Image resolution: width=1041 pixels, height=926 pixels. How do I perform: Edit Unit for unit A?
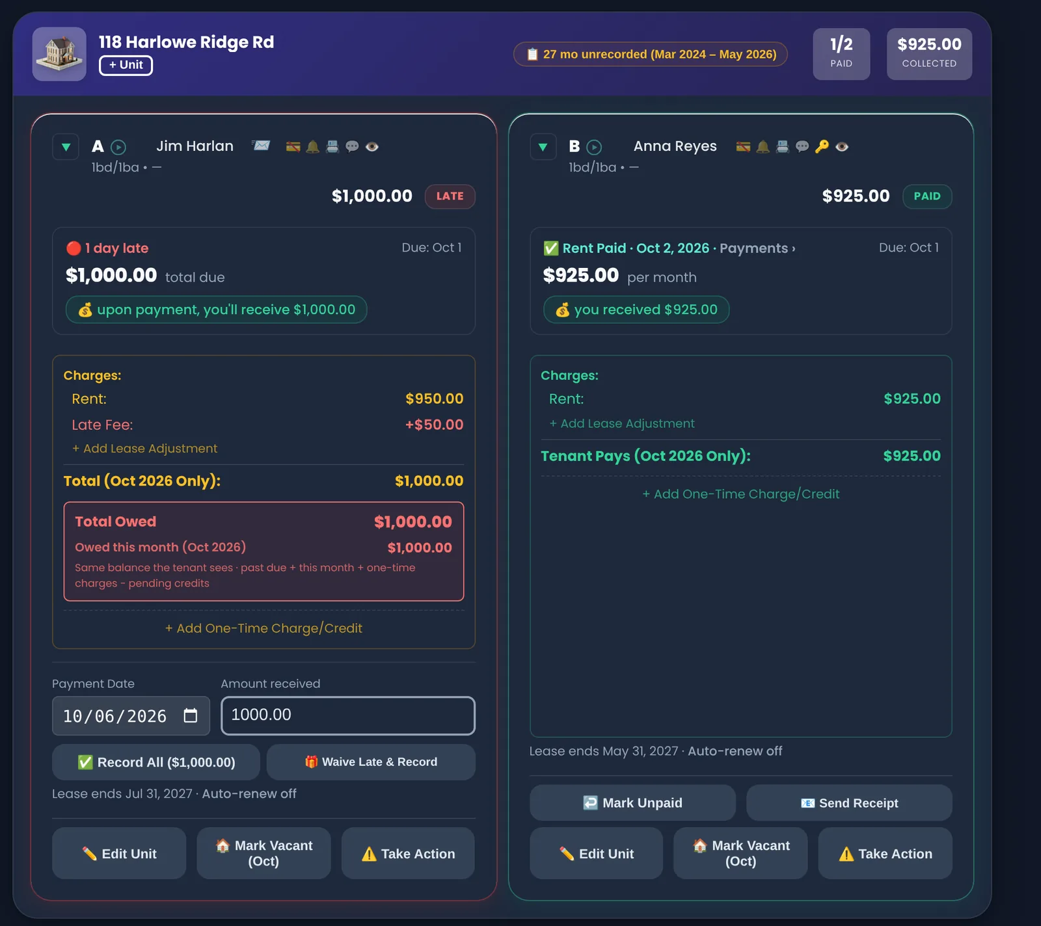(119, 853)
